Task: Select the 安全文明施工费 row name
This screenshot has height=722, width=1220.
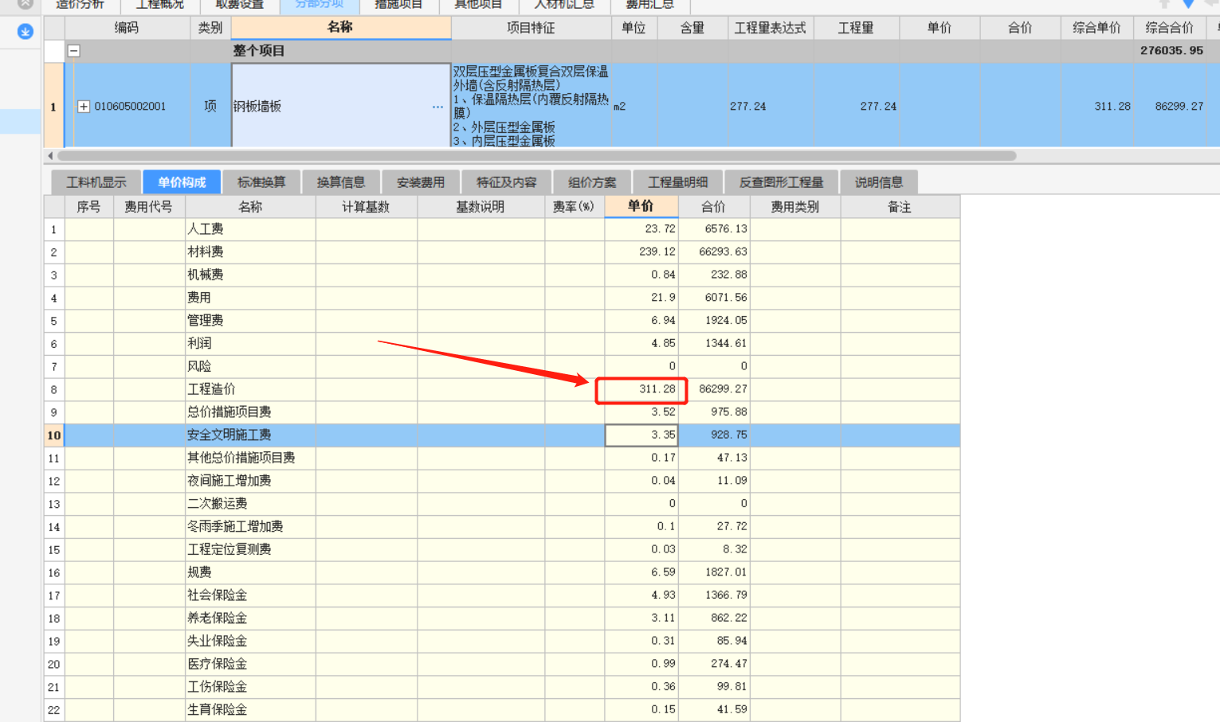Action: click(229, 435)
